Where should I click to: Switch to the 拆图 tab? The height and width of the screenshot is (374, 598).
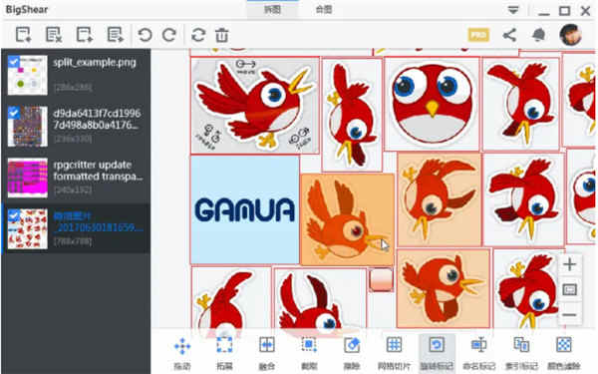tap(272, 10)
